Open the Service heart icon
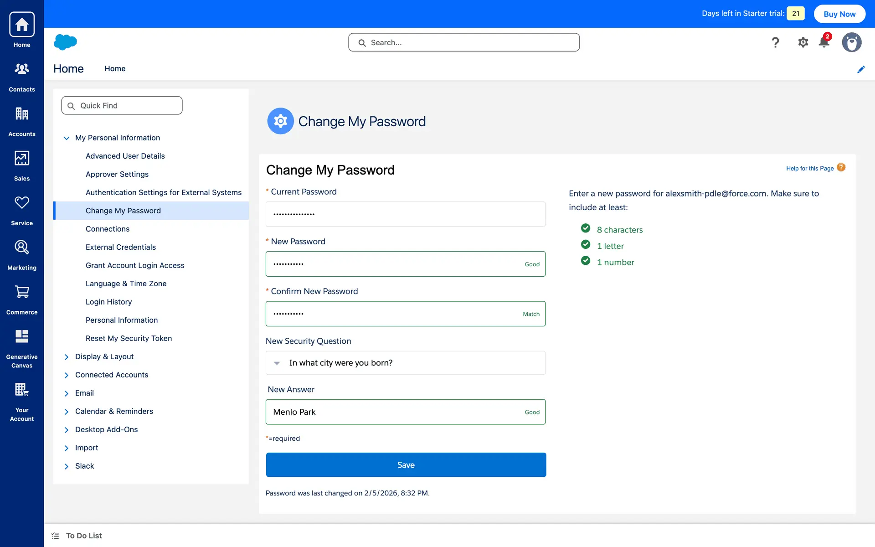The width and height of the screenshot is (875, 547). point(22,210)
